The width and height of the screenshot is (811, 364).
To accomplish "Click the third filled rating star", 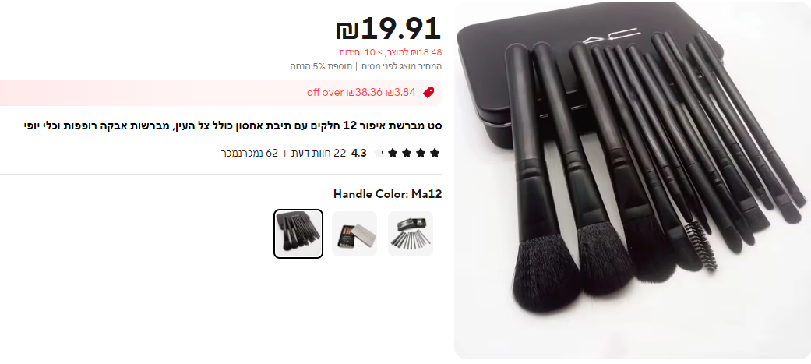I will (x=407, y=153).
